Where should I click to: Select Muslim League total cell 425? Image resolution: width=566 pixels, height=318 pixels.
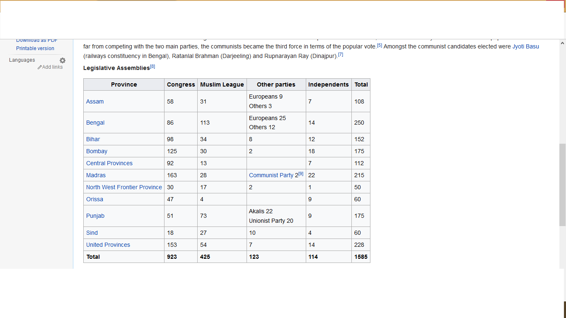(x=222, y=257)
